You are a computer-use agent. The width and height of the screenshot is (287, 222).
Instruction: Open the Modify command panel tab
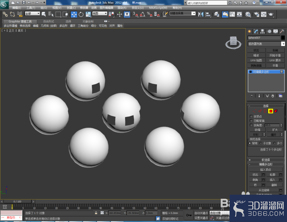(x=256, y=32)
